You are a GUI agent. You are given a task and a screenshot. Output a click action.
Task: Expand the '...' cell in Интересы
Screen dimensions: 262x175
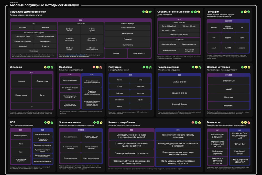point(31,106)
